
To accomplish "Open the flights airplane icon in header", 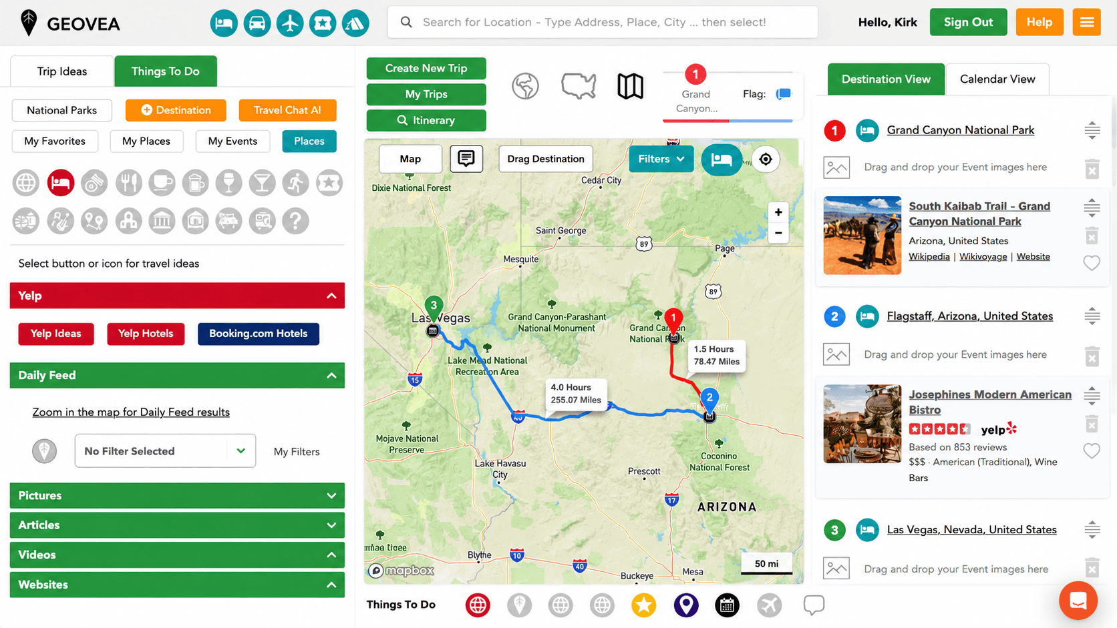I will coord(290,23).
